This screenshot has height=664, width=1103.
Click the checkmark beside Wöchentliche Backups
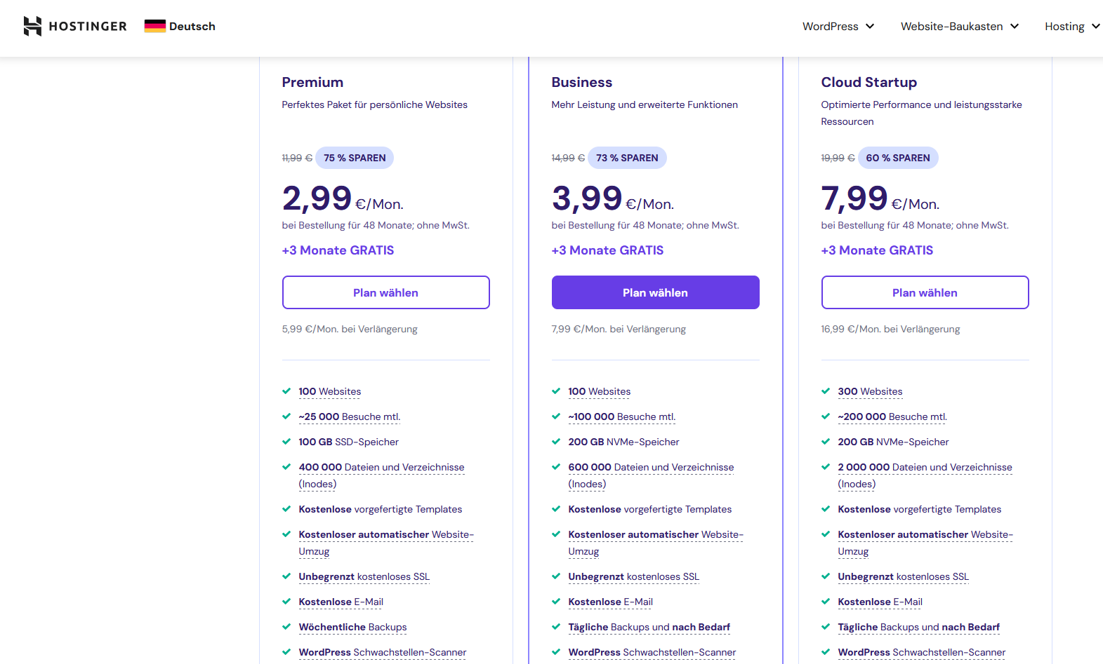point(286,627)
